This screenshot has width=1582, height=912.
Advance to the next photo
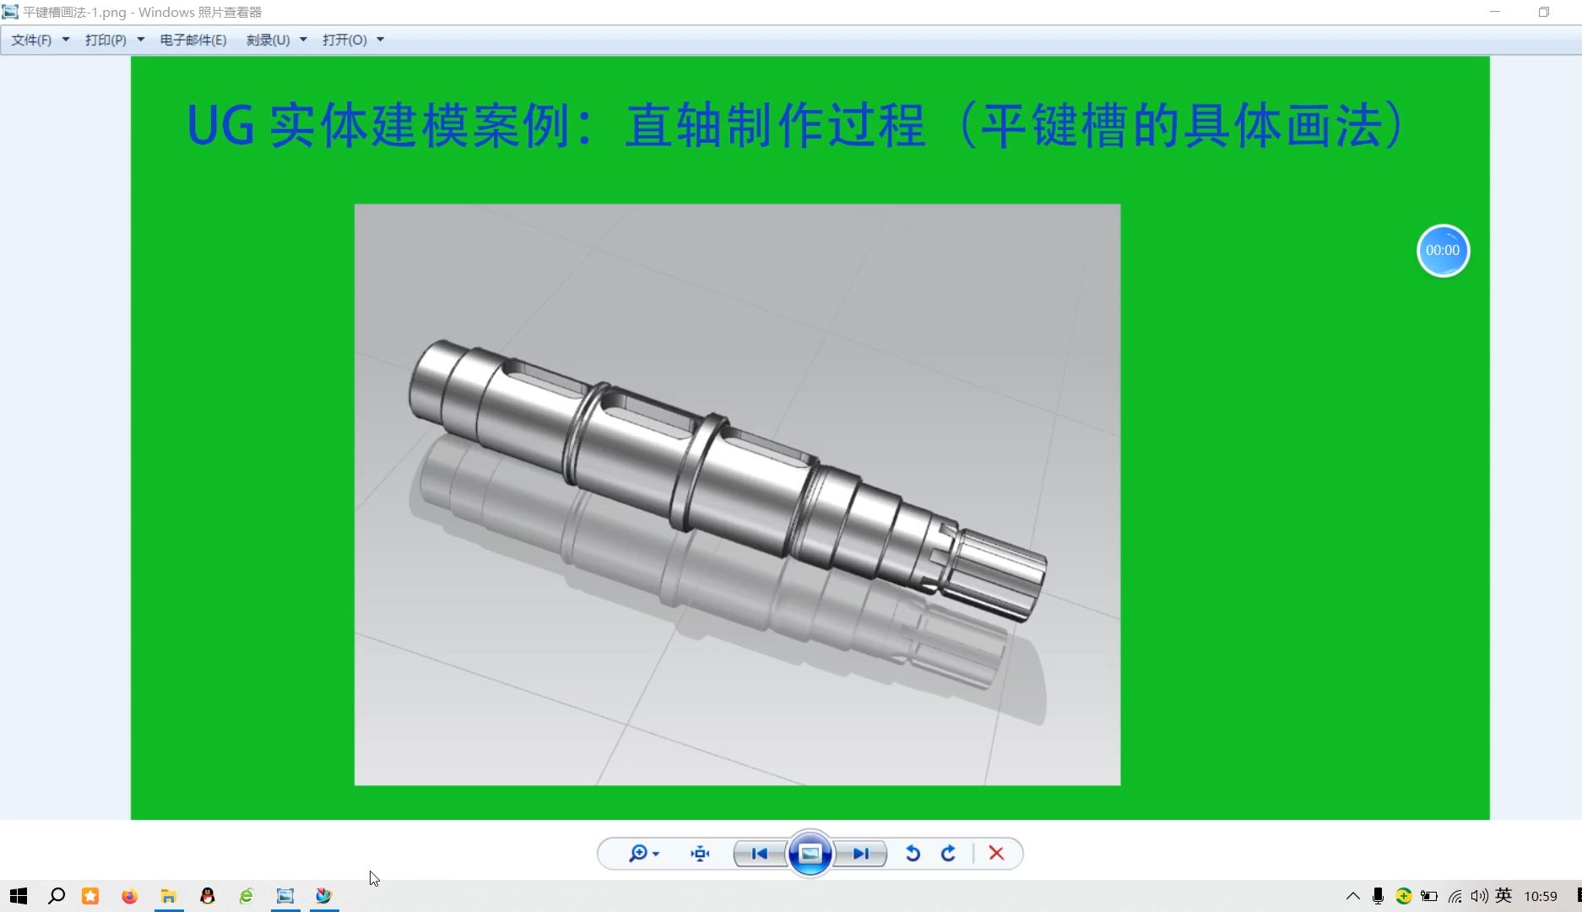(x=861, y=854)
